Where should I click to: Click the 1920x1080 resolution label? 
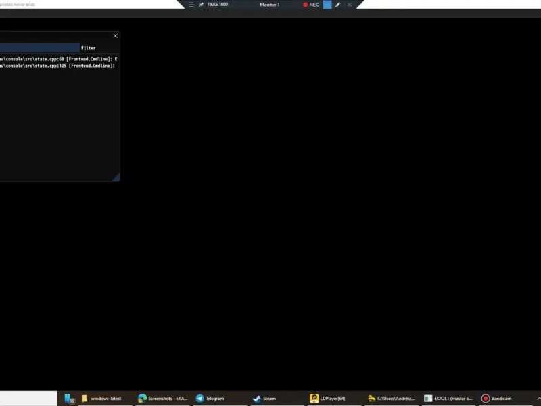click(217, 5)
